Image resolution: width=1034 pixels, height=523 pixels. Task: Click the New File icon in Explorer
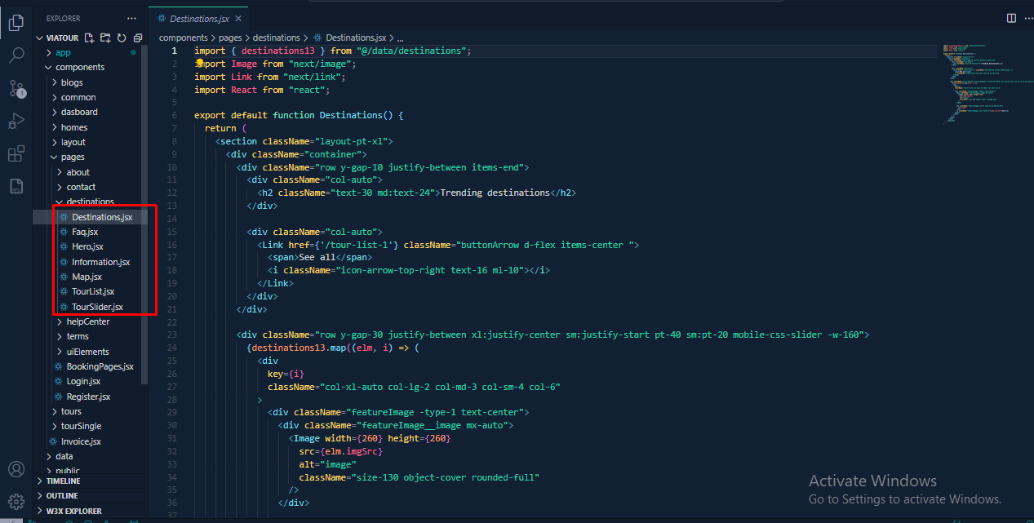tap(90, 38)
